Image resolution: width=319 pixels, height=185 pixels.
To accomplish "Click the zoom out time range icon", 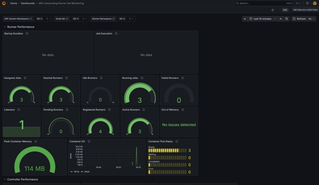I will (287, 19).
